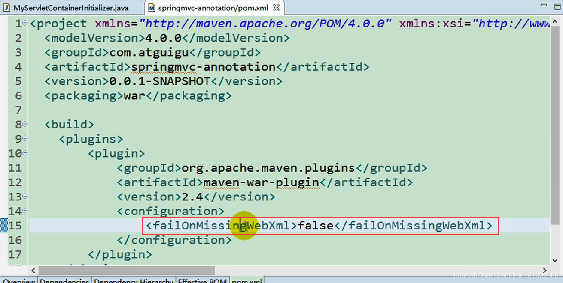Viewport: 563px width, 283px height.
Task: Collapse the plugins element on line 9
Action: point(25,138)
